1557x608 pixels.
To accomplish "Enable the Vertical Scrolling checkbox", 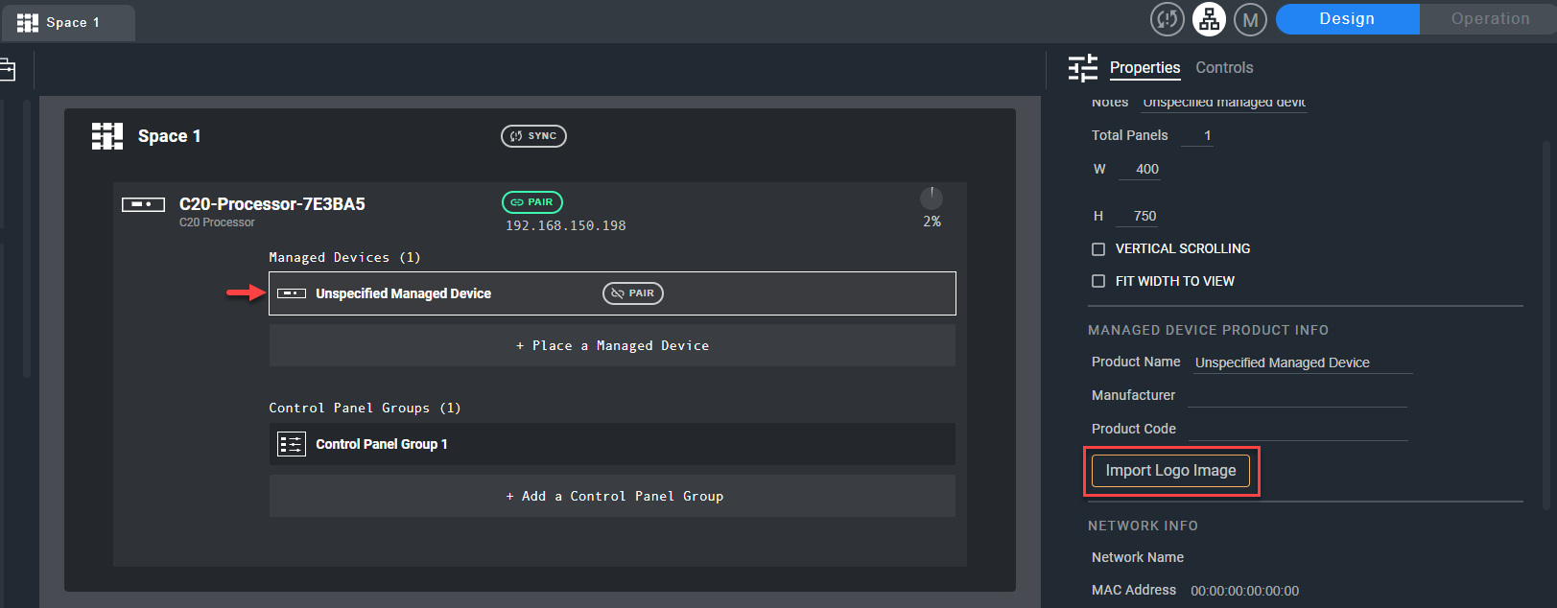I will pyautogui.click(x=1098, y=249).
